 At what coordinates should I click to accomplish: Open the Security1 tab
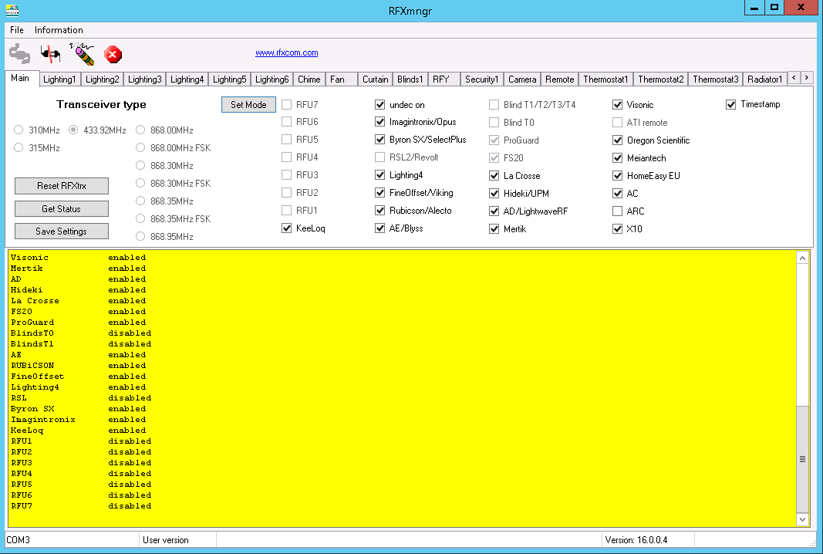tap(482, 79)
